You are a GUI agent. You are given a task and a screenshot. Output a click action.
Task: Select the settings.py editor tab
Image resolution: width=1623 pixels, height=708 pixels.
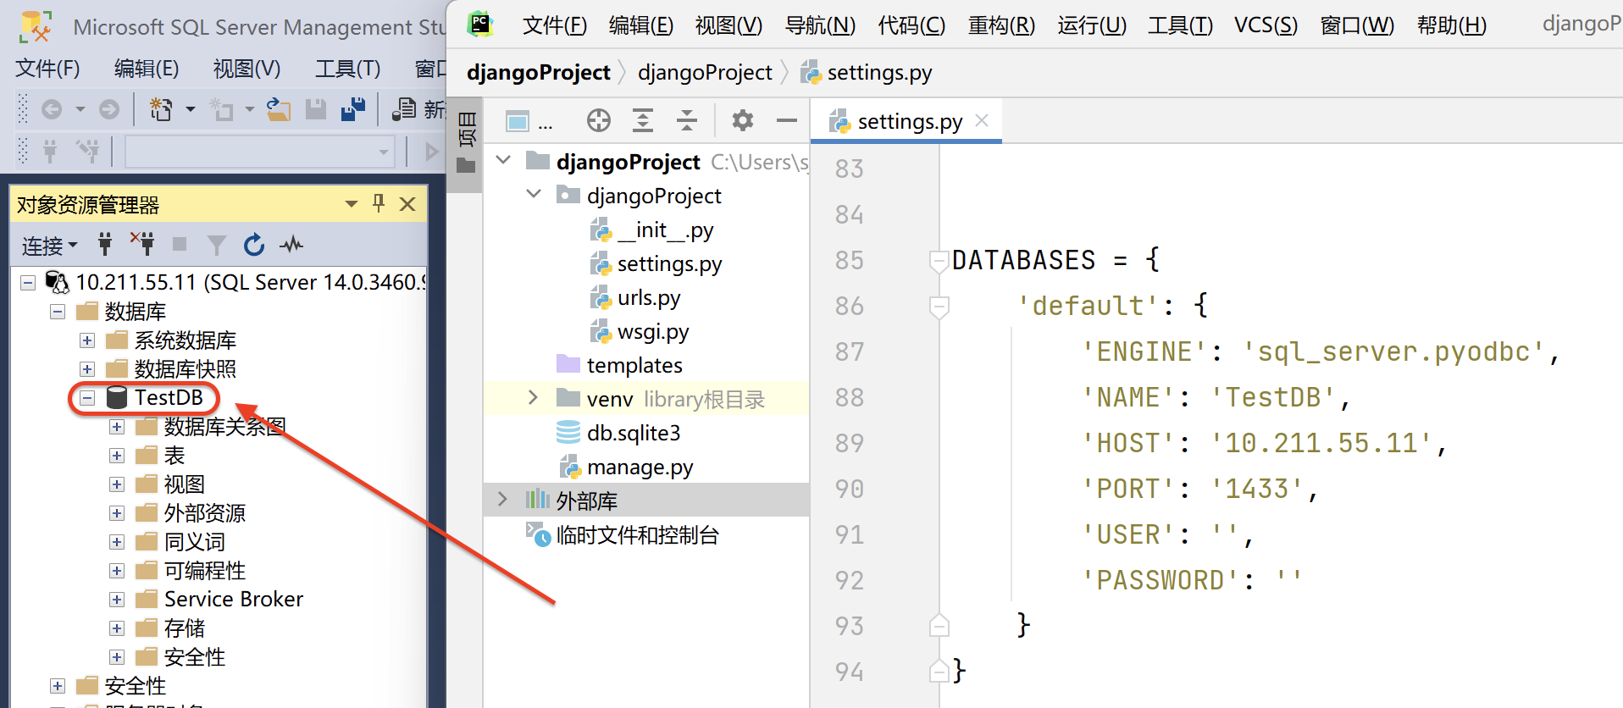907,121
